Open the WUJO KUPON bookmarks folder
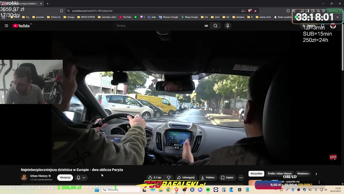This screenshot has height=194, width=344. pos(86,17)
